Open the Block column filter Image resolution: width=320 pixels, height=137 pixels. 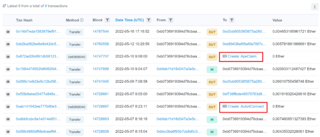[x=107, y=20]
